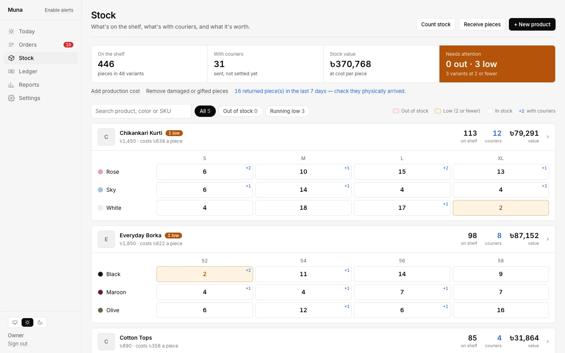The image size is (565, 353).
Task: Click the Needs attention summary card
Action: 497,64
